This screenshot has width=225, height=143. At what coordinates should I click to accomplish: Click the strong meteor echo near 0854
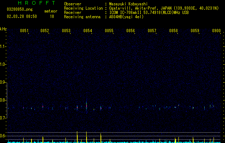[x=86, y=106]
